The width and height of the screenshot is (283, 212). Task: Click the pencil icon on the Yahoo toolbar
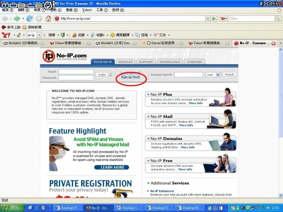click(x=19, y=35)
